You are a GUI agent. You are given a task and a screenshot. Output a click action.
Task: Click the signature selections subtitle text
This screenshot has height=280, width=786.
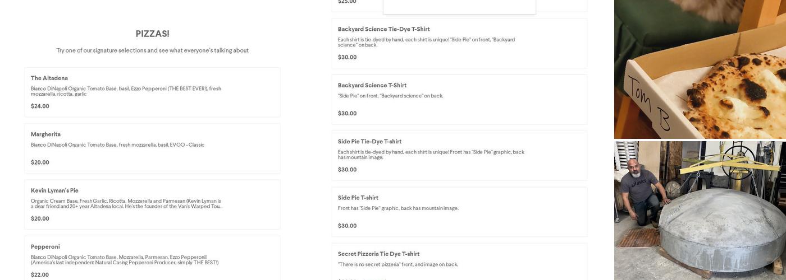pos(152,50)
